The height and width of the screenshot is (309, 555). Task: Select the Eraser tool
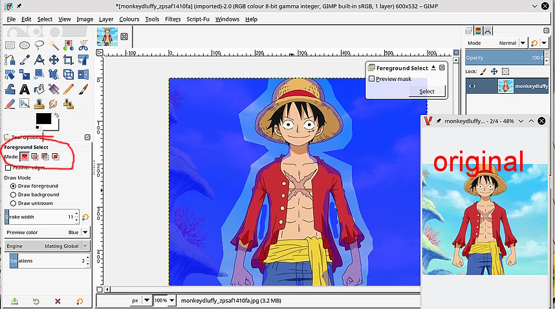point(10,104)
